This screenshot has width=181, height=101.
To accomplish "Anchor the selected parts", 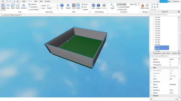I will pos(85,10).
